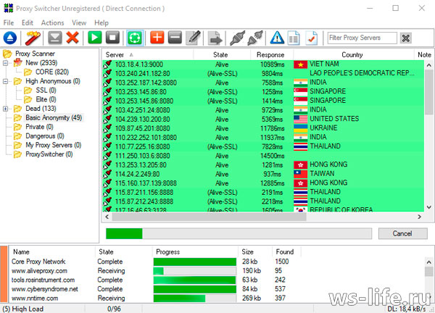Click the blue eject-arrow toolbar icon
This screenshot has height=313, width=435.
(10, 38)
